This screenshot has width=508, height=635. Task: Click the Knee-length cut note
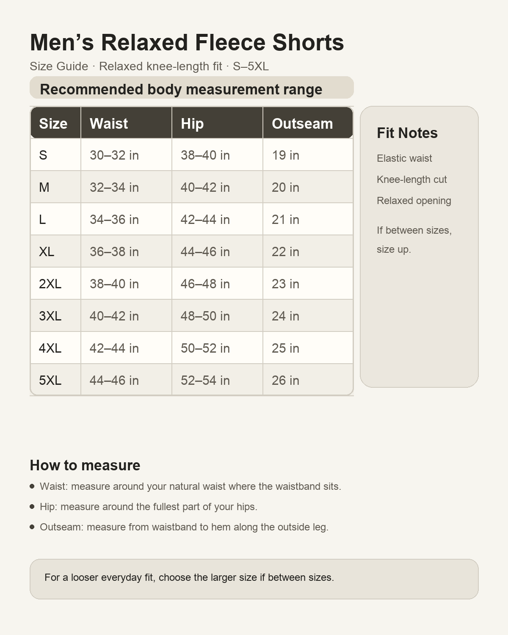tap(412, 179)
